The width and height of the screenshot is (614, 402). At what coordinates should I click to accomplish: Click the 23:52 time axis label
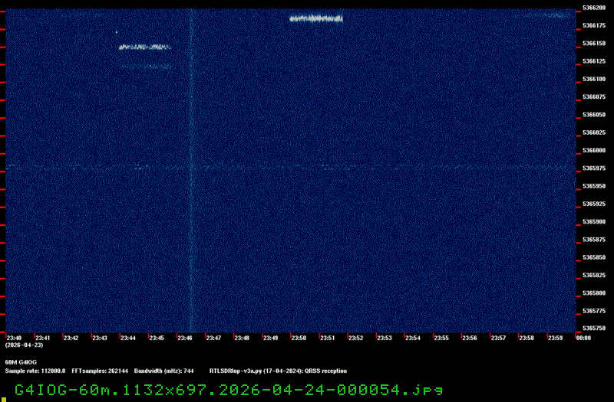(355, 338)
